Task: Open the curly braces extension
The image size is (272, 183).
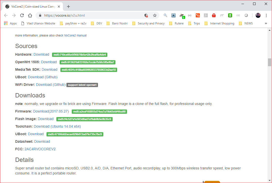Action: tap(190, 15)
